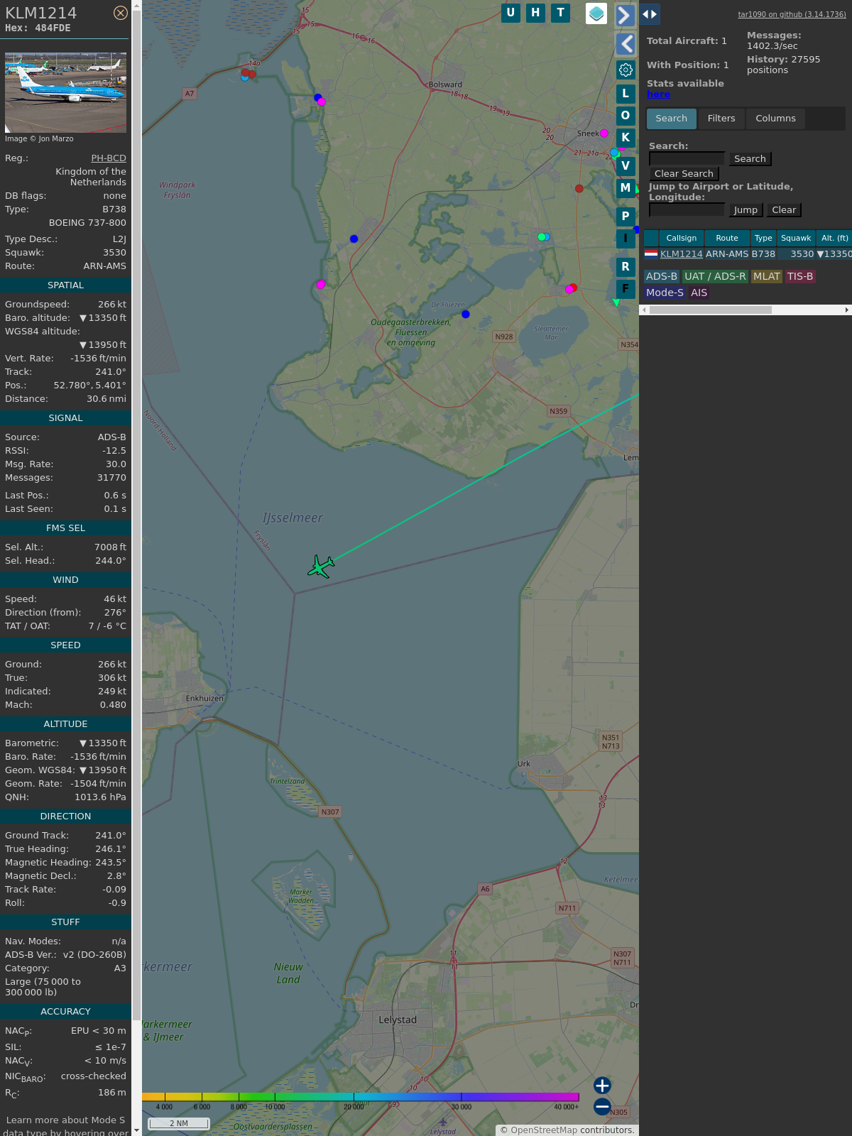
Task: Sort table by Callsign column
Action: click(x=681, y=239)
